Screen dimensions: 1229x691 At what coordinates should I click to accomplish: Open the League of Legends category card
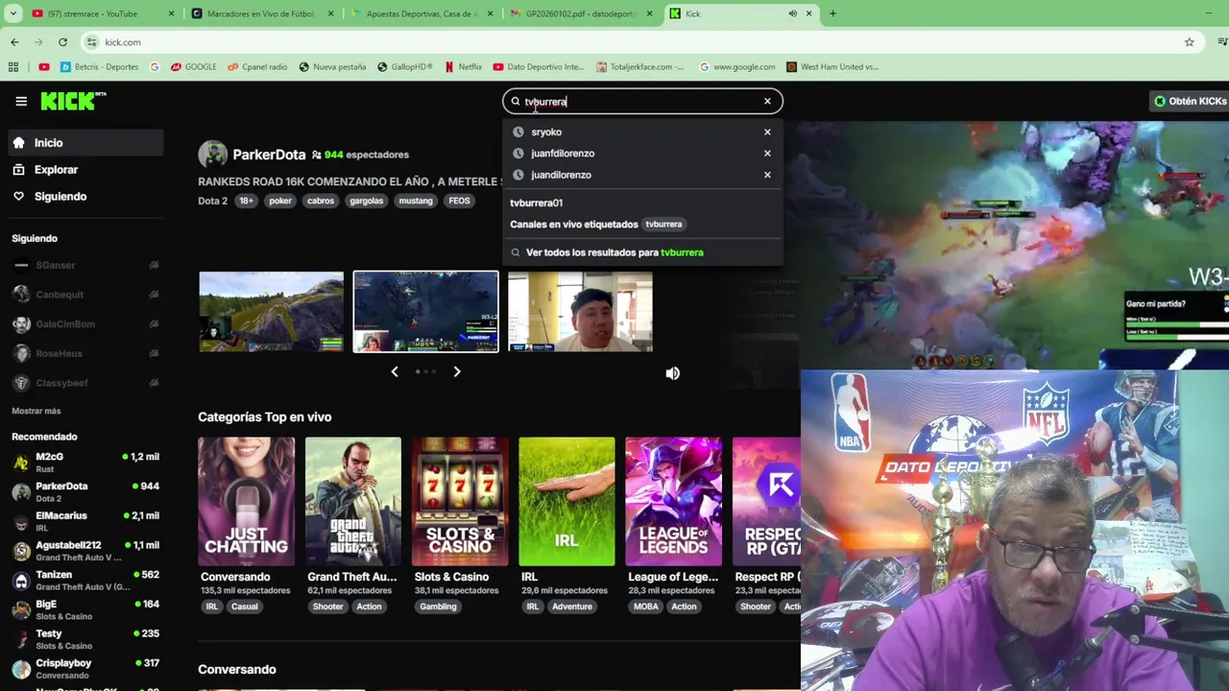tap(673, 502)
